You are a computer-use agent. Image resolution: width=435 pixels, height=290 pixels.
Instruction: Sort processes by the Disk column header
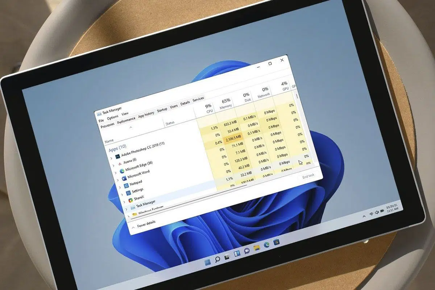[246, 96]
